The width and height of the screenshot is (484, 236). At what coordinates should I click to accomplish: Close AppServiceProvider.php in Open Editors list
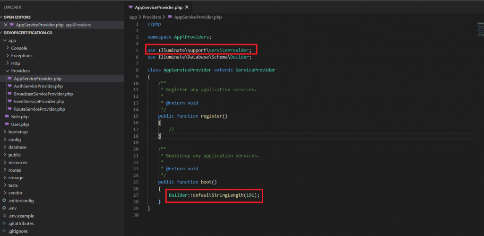coord(6,25)
